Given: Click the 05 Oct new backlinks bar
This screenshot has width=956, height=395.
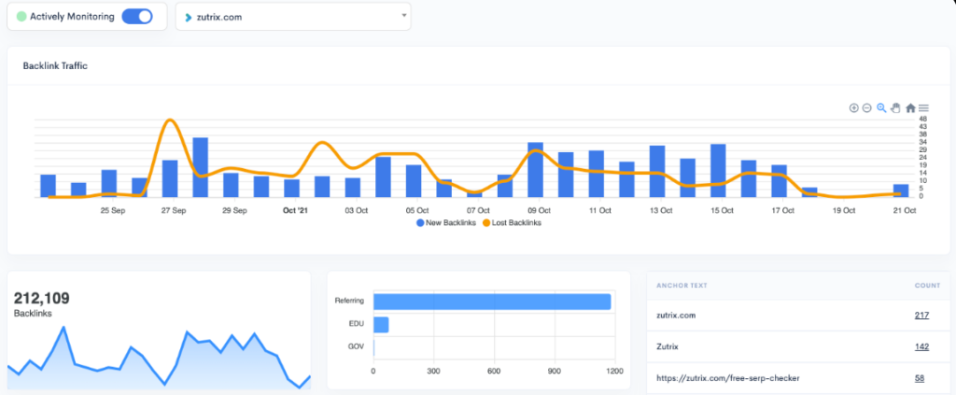Looking at the screenshot, I should [x=414, y=181].
